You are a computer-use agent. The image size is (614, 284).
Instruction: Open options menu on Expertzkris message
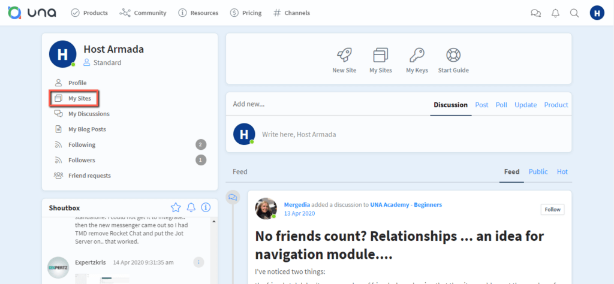point(198,262)
